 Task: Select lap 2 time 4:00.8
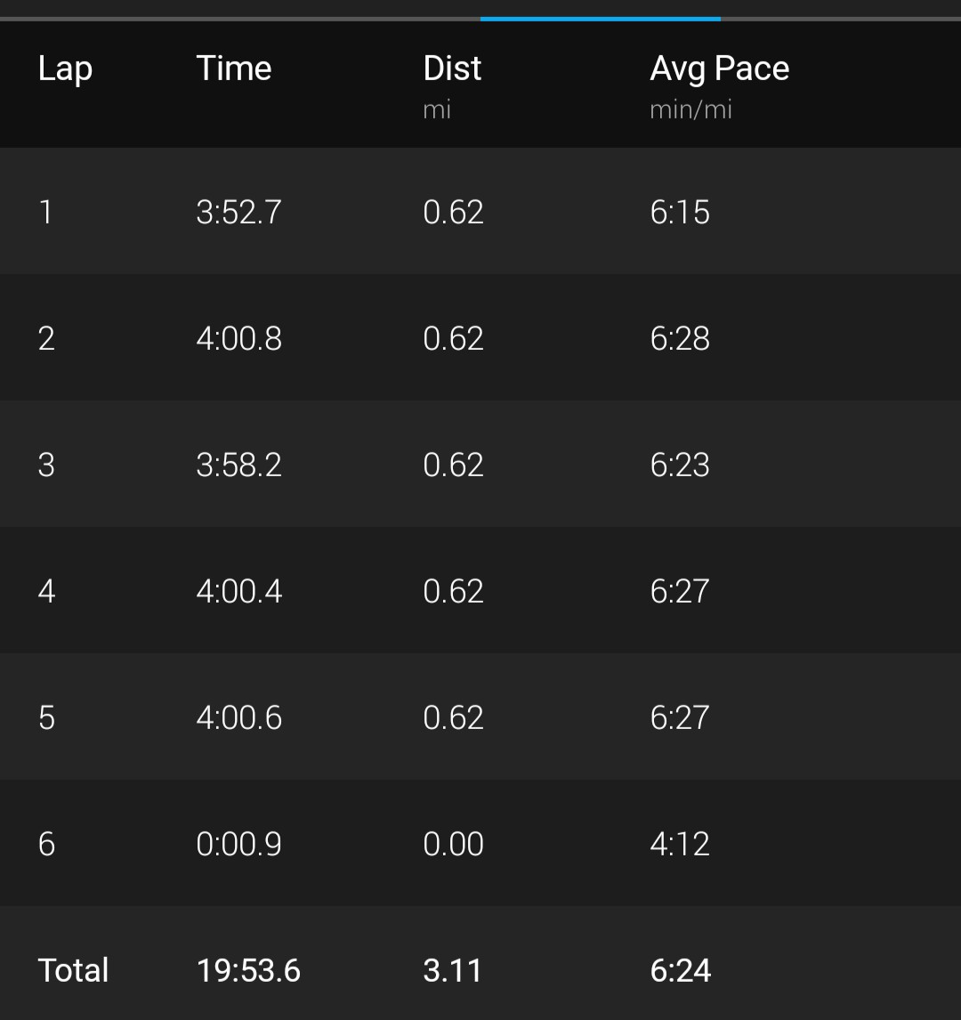(238, 338)
